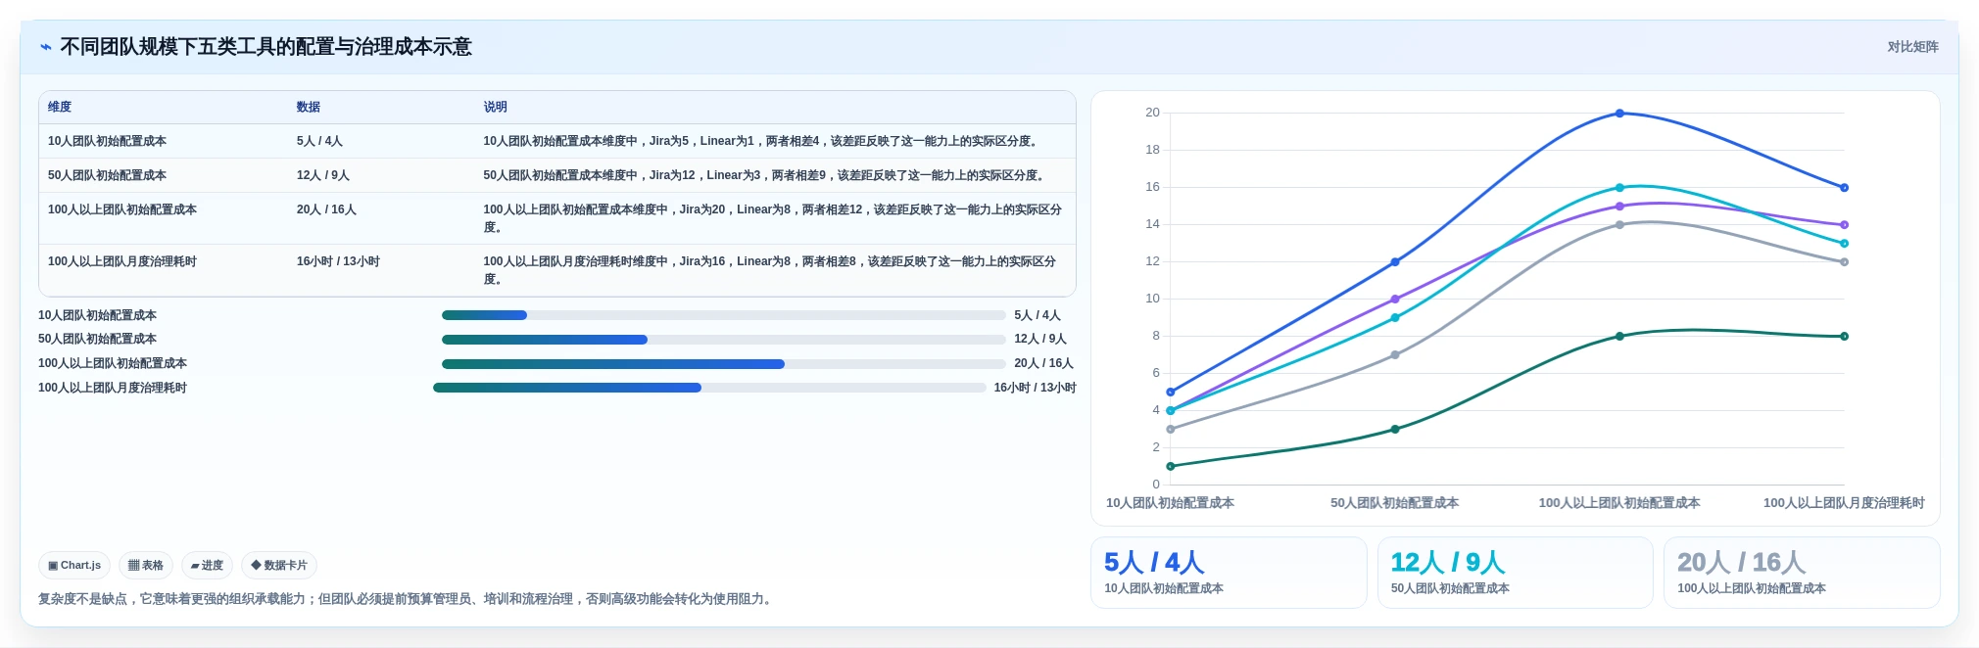The image size is (1979, 648).
Task: Click the blue line point at 月度治理耗时 value 16
Action: click(x=1844, y=187)
